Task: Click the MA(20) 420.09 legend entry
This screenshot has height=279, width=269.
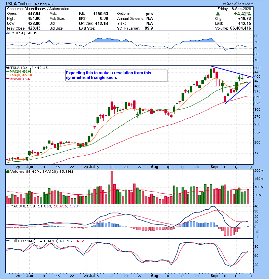Action: pyautogui.click(x=19, y=72)
